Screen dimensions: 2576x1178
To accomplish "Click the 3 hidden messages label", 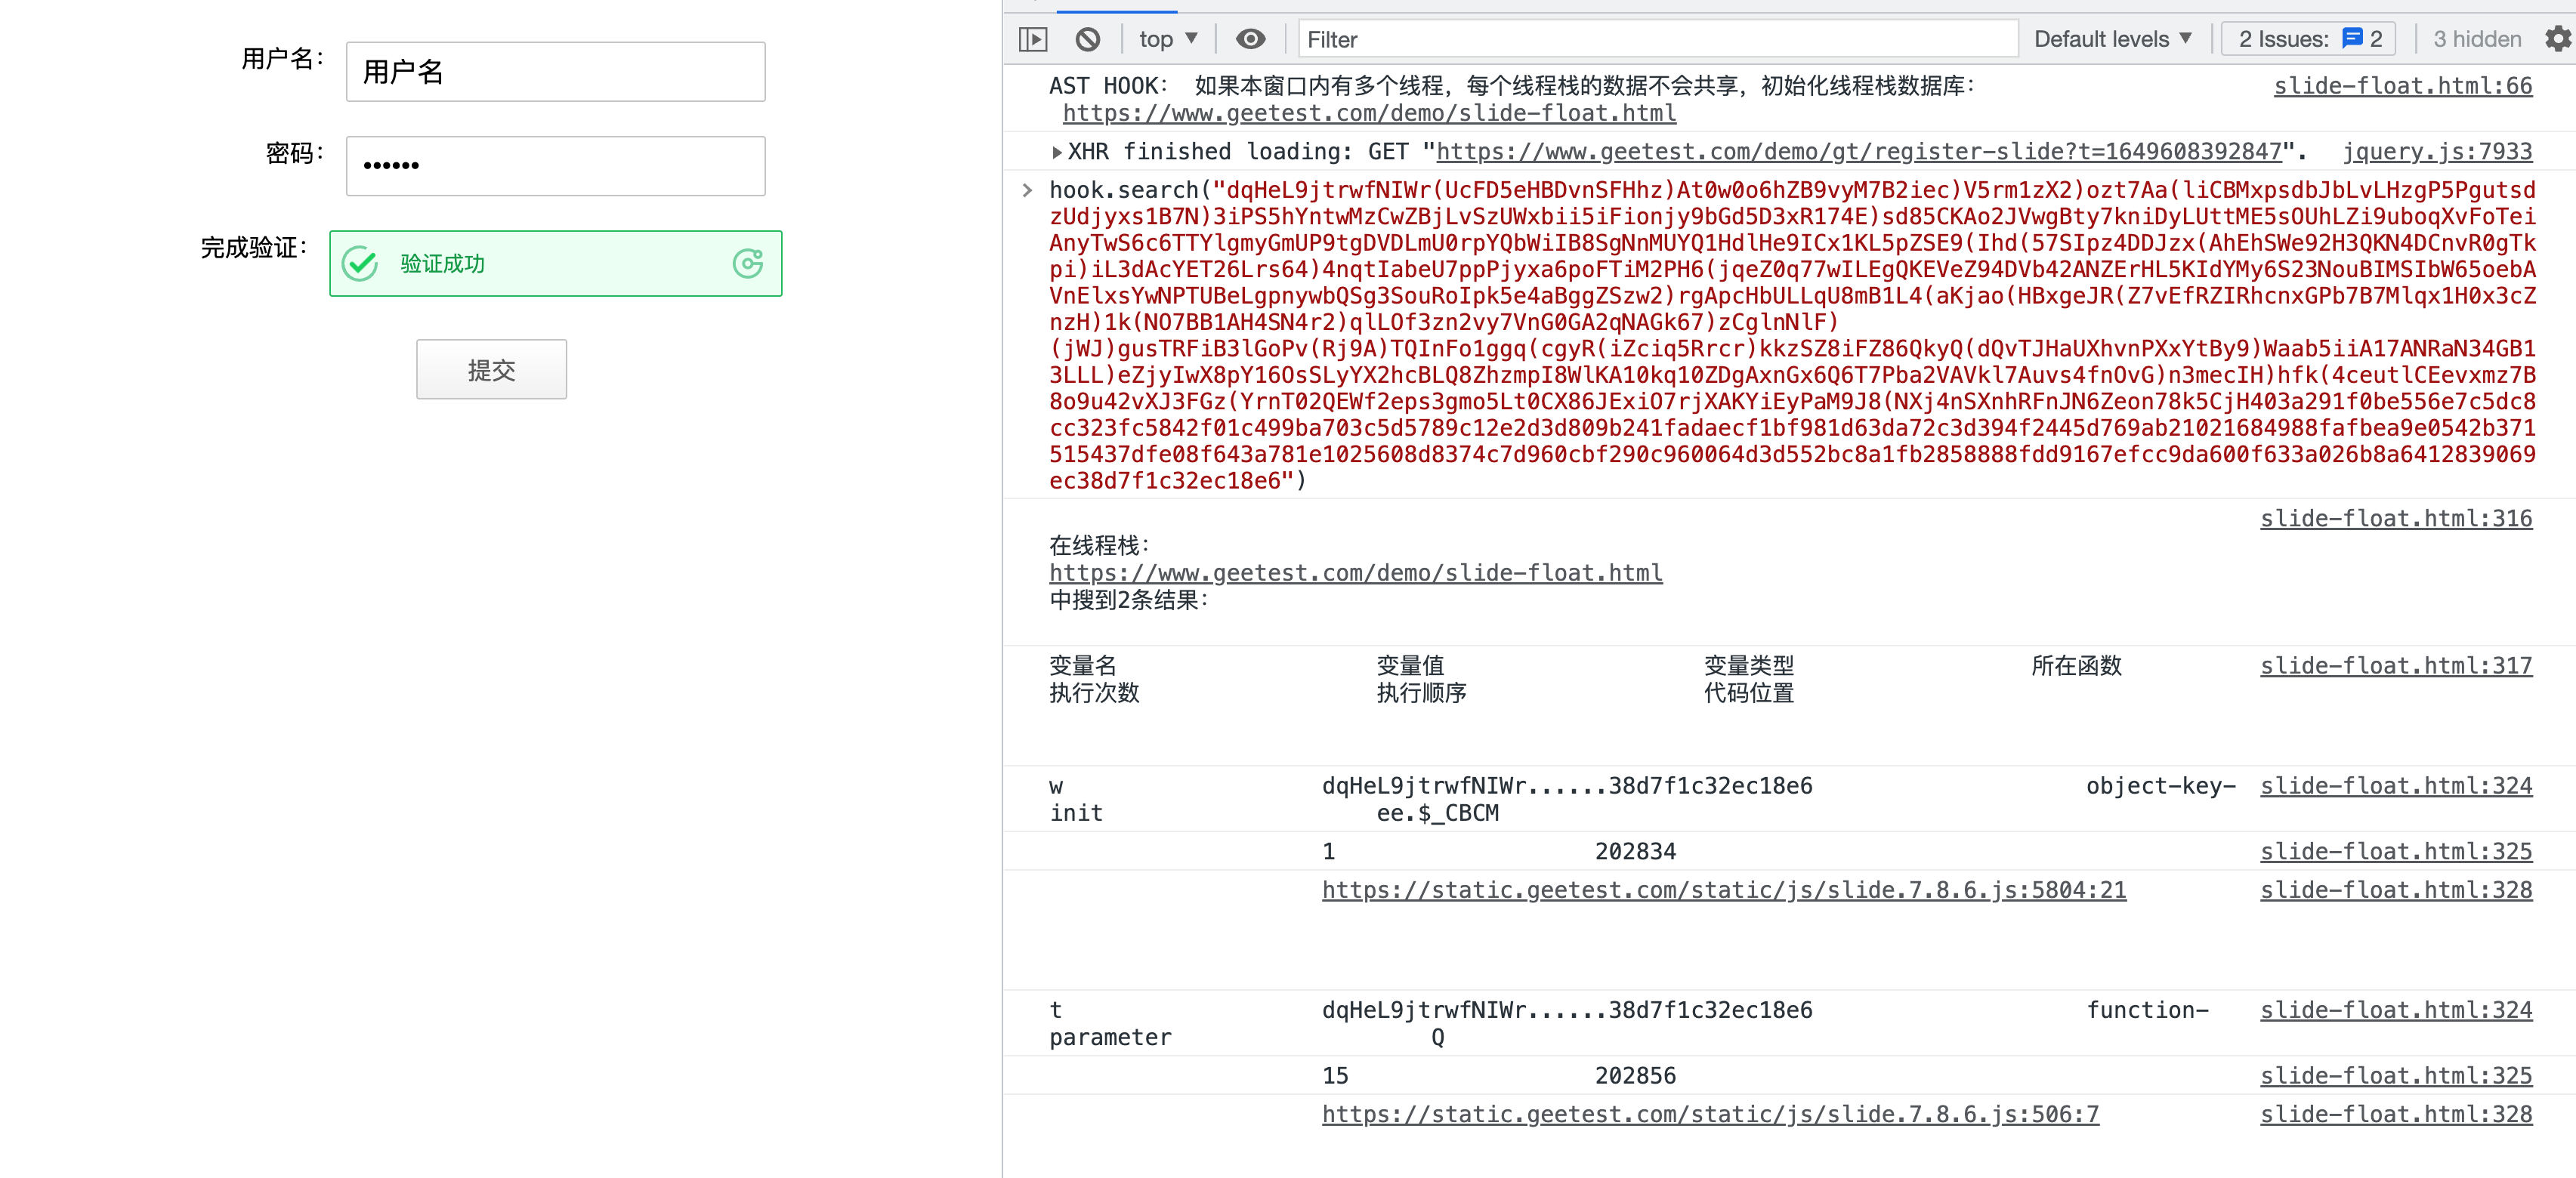I will pyautogui.click(x=2476, y=39).
